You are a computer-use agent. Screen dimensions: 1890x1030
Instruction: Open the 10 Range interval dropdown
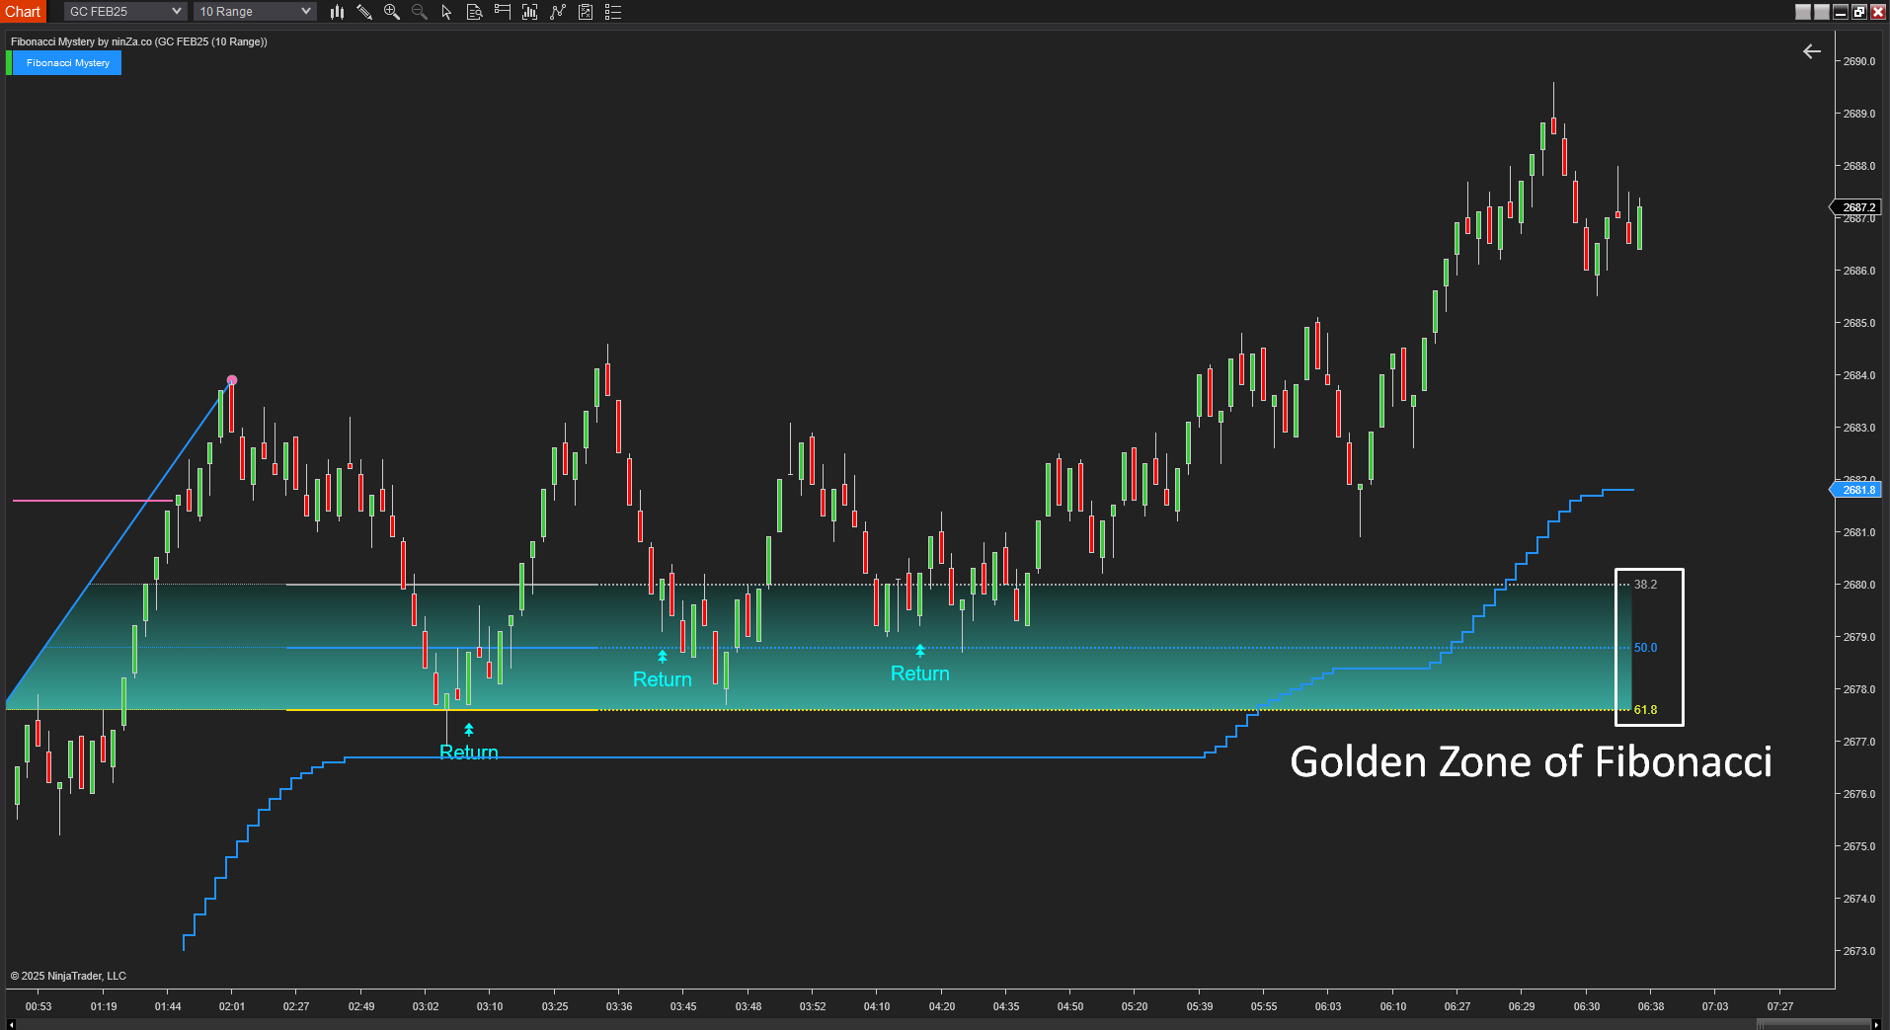click(x=254, y=11)
